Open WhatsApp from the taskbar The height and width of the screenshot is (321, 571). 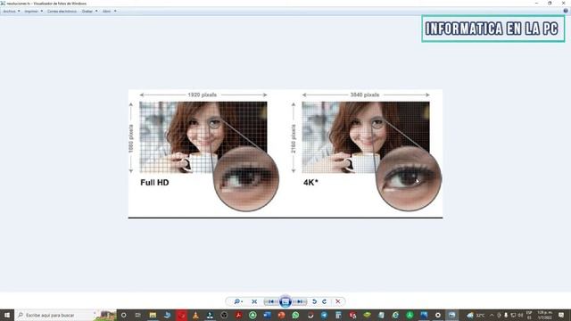click(x=295, y=315)
